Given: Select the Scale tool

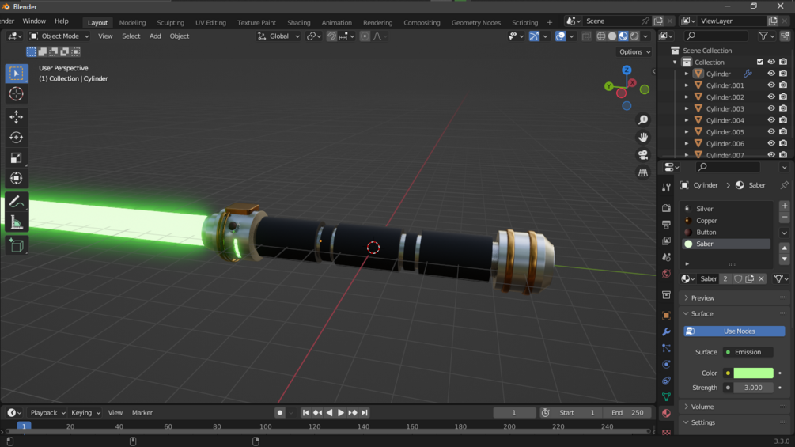Looking at the screenshot, I should 17,158.
